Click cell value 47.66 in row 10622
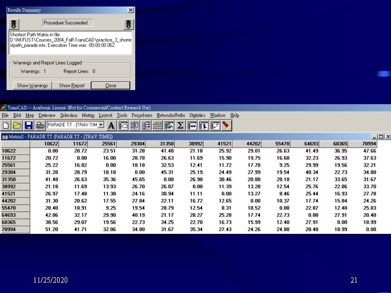Image resolution: width=391 pixels, height=293 pixels. tap(370, 151)
